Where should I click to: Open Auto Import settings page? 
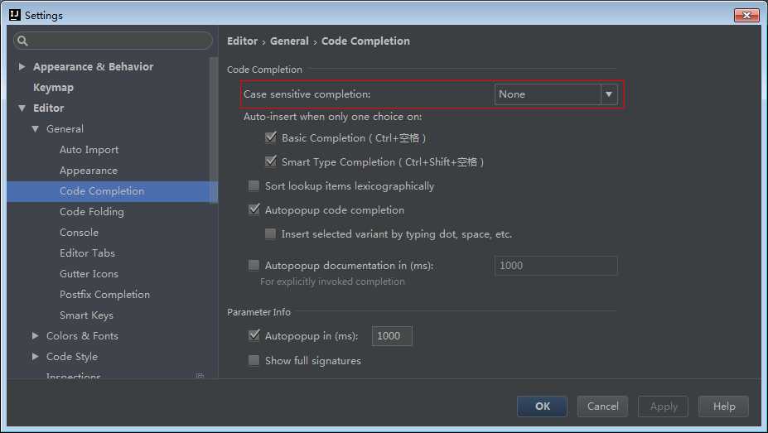[x=89, y=150]
